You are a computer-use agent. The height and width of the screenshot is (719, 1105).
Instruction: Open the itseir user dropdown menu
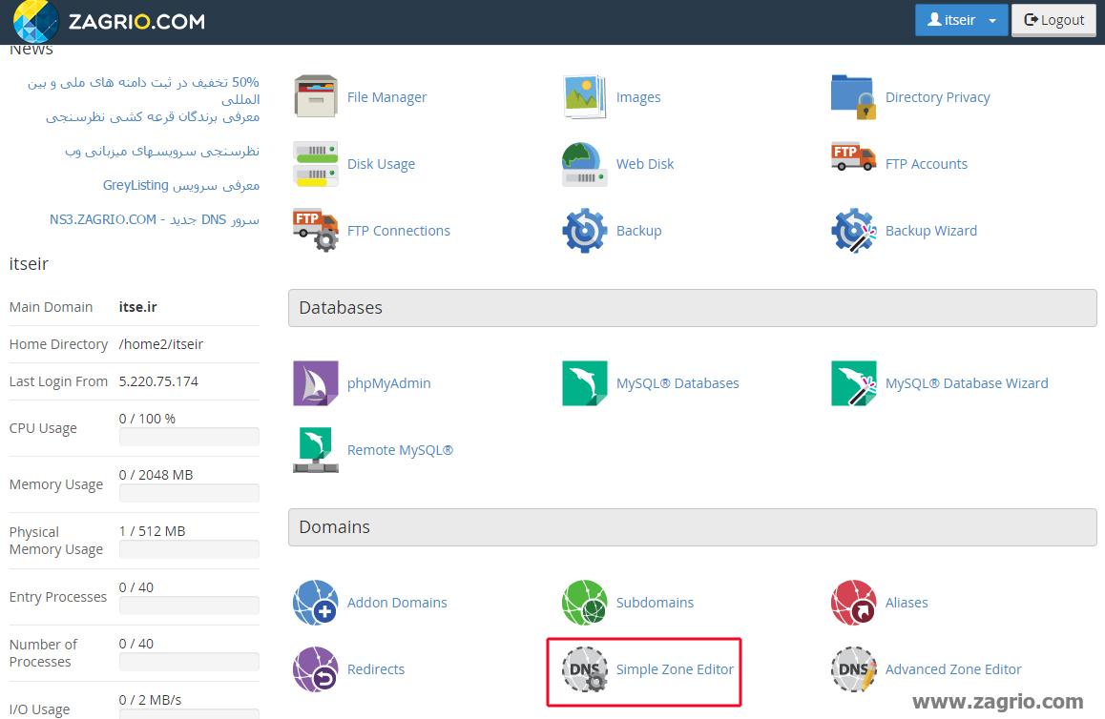pos(961,20)
